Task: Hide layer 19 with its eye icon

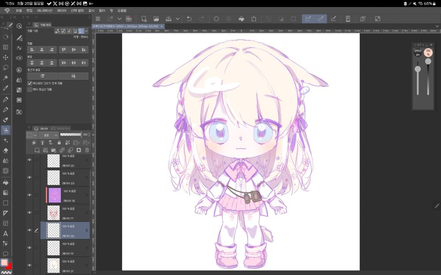Action: pyautogui.click(x=29, y=248)
